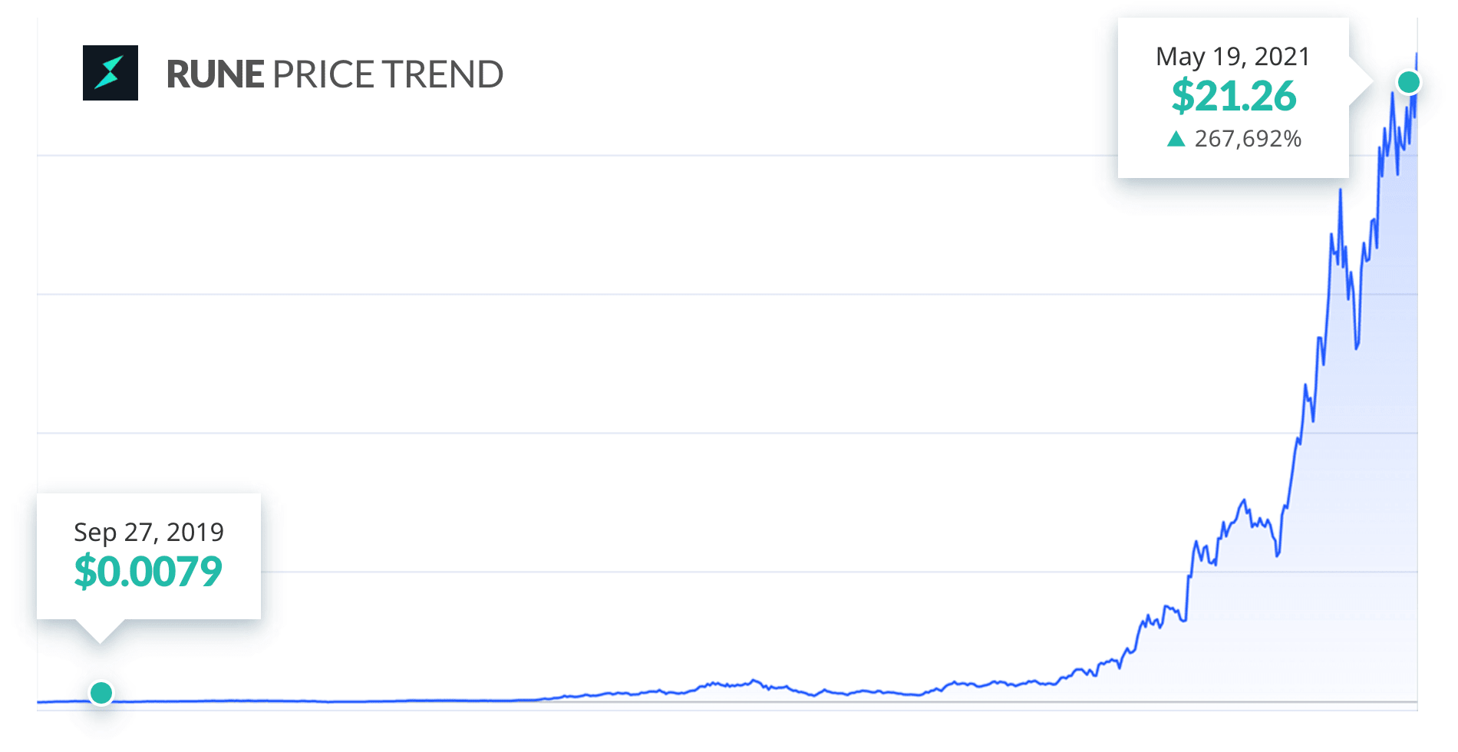The image size is (1458, 752).
Task: Click the deepest dip in the steep rally
Action: [1357, 347]
